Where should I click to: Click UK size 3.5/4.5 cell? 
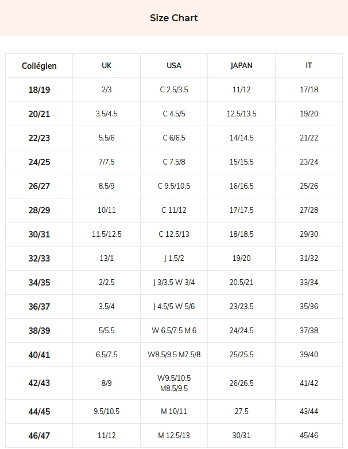pos(107,114)
